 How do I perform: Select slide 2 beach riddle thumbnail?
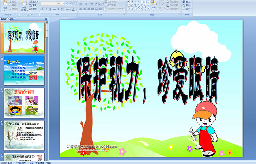24,70
